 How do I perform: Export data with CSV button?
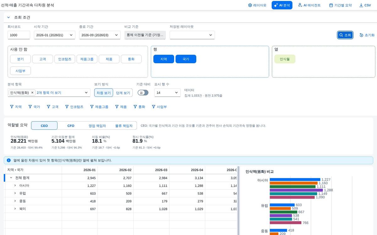pos(365,5)
